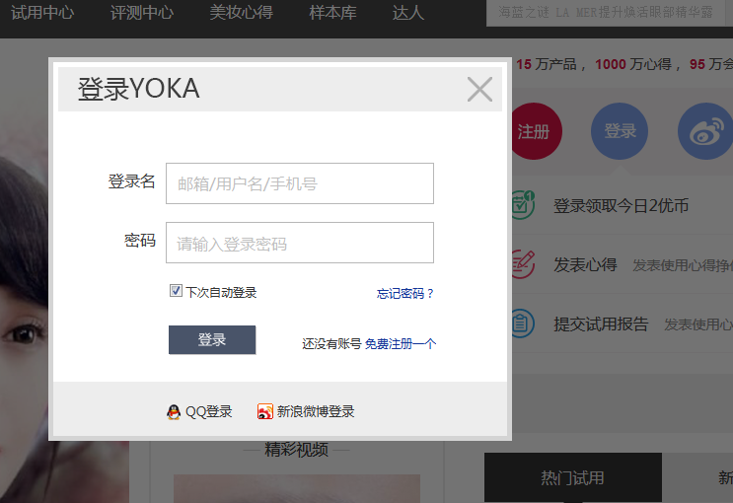Close the 登录YOKA login dialog

[479, 90]
